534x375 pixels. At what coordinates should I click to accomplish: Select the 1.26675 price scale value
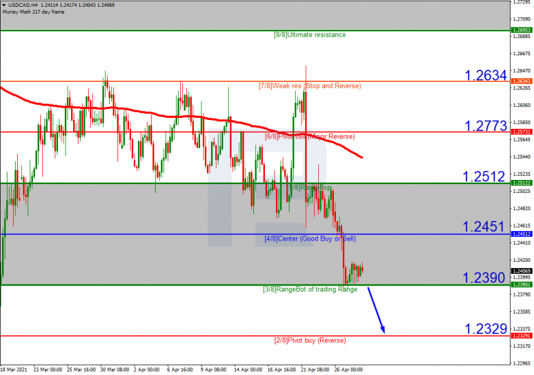pyautogui.click(x=522, y=54)
